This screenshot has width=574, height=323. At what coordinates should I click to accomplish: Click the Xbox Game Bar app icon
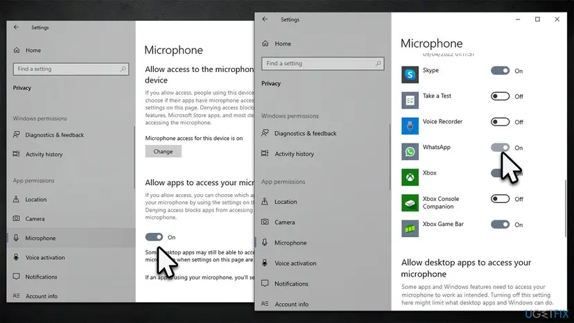410,229
